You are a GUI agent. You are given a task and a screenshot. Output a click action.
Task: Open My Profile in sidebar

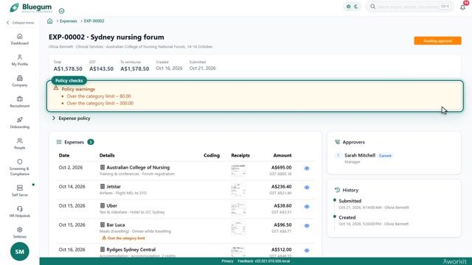[20, 60]
